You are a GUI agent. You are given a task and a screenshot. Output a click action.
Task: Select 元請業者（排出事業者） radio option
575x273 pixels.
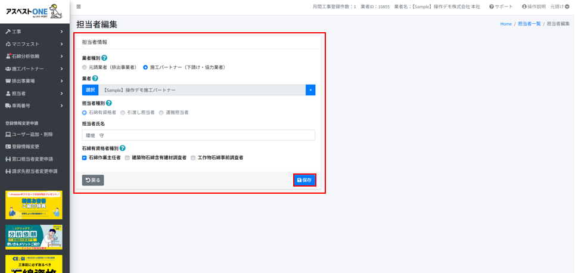[x=85, y=67]
